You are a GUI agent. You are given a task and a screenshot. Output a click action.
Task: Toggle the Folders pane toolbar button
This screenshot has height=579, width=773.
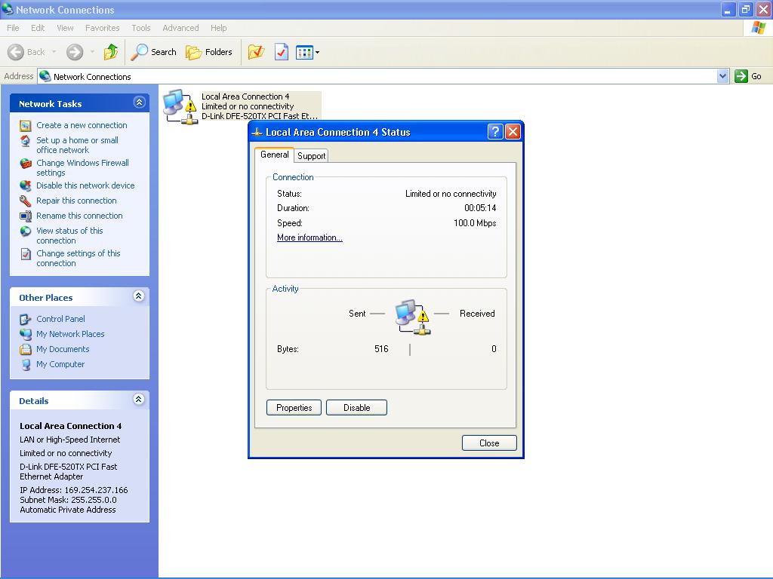click(209, 52)
